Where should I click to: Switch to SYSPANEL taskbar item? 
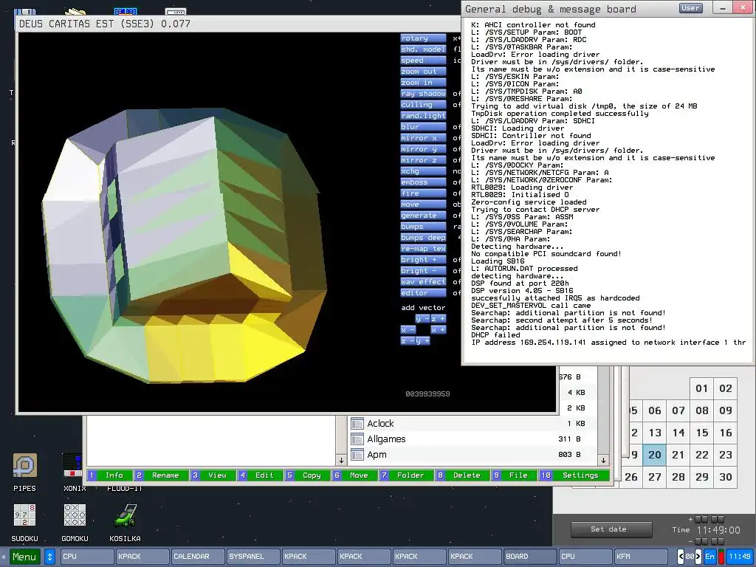point(252,557)
